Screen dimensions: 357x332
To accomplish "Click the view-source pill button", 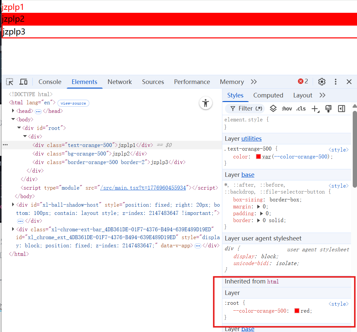I will tap(73, 103).
